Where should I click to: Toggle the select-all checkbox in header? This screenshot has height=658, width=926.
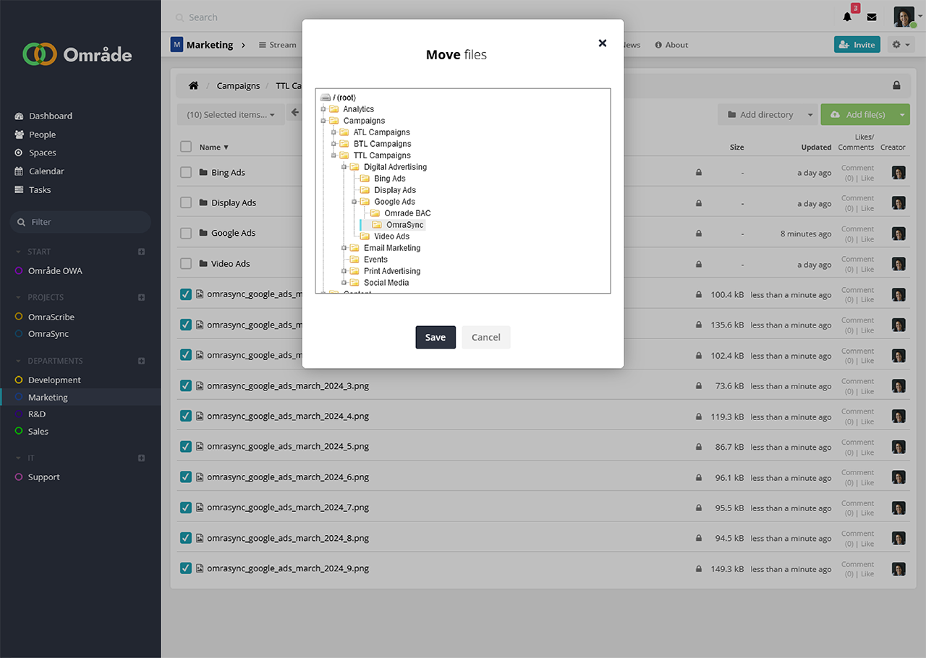tap(186, 147)
